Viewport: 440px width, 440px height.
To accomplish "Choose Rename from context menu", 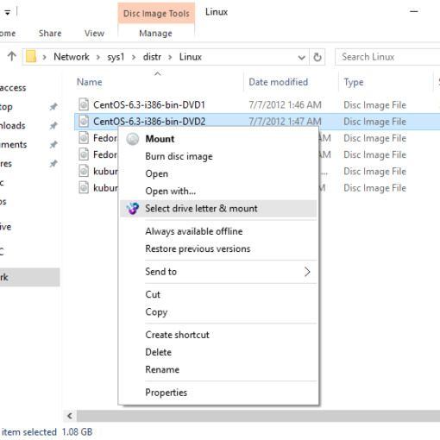I will 218,369.
